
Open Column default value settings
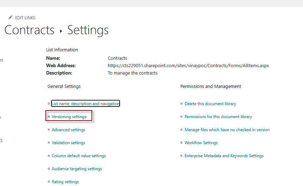[78, 156]
